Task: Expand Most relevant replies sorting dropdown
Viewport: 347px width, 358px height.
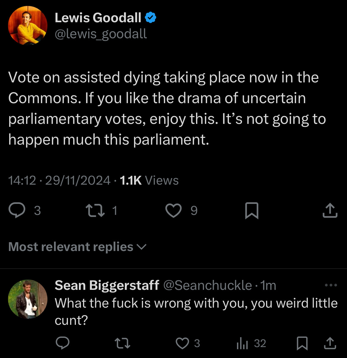Action: pyautogui.click(x=77, y=247)
